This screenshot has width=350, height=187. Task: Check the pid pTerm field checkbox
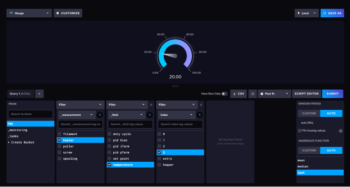[109, 152]
